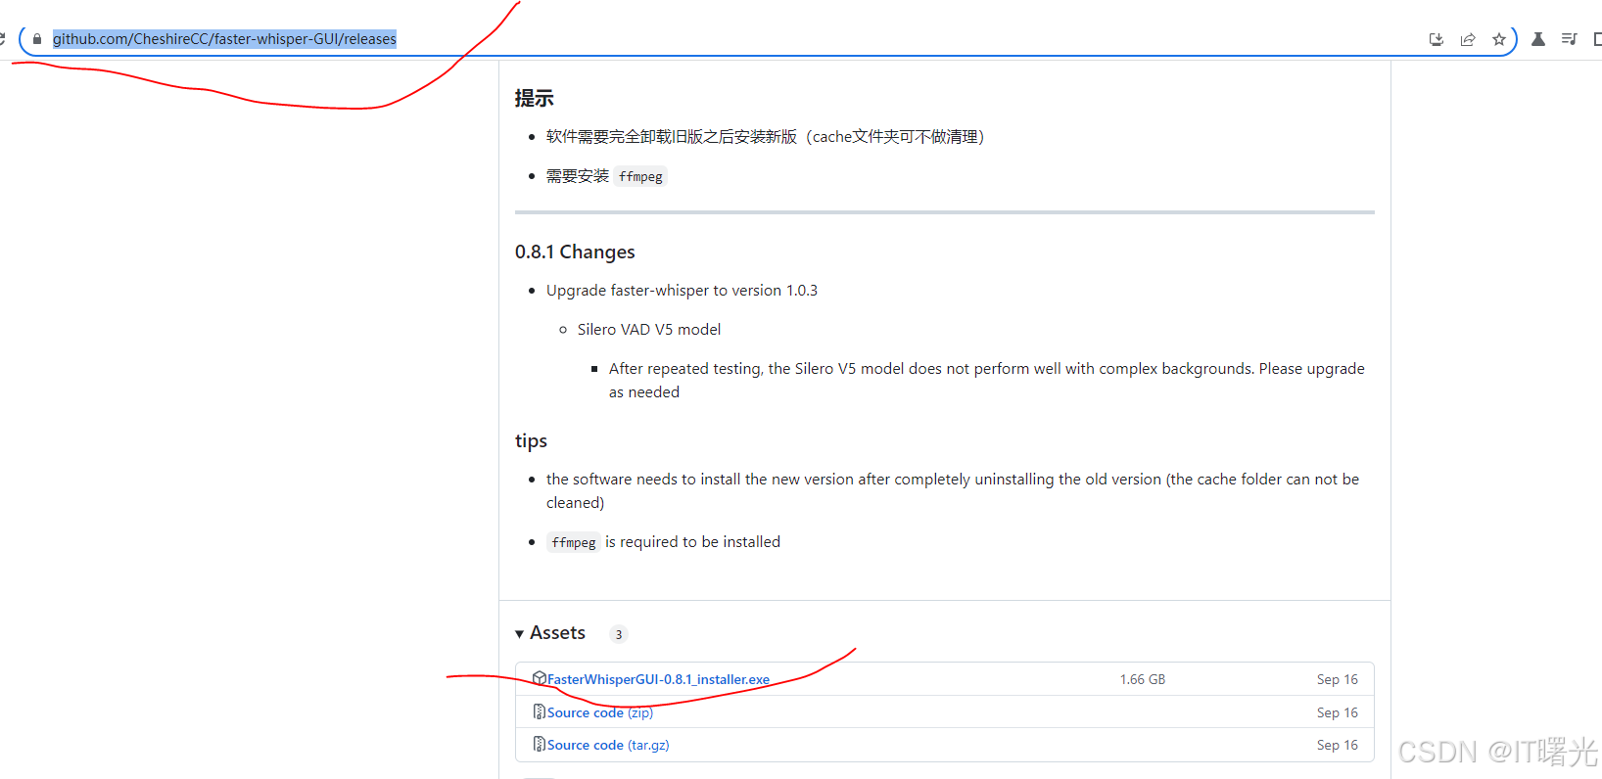Click the install app icon in address bar
The image size is (1602, 779).
[1437, 39]
